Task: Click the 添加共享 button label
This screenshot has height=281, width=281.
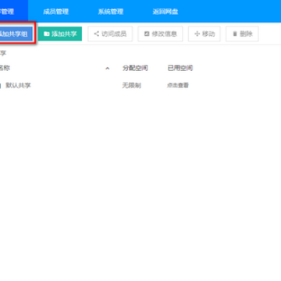Action: click(x=64, y=34)
